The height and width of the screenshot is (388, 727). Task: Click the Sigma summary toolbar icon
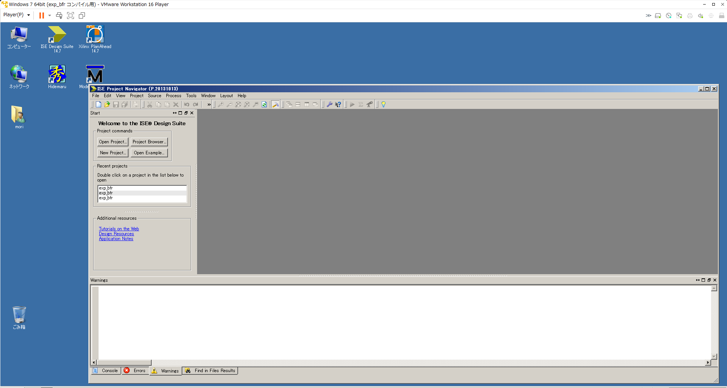click(361, 104)
